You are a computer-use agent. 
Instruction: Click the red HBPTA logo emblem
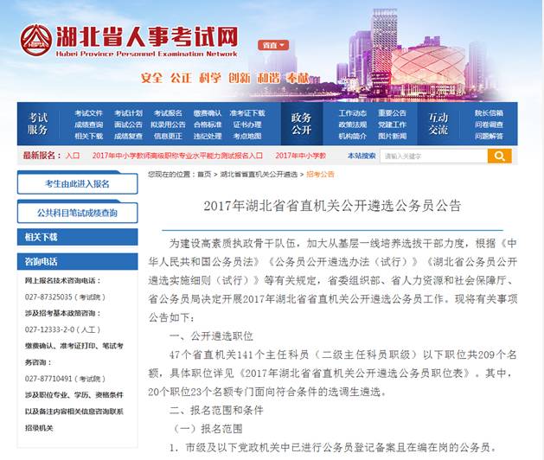coord(36,39)
